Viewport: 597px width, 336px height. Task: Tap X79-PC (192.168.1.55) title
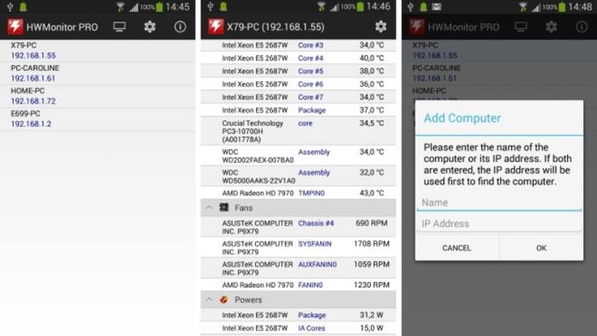coord(275,27)
